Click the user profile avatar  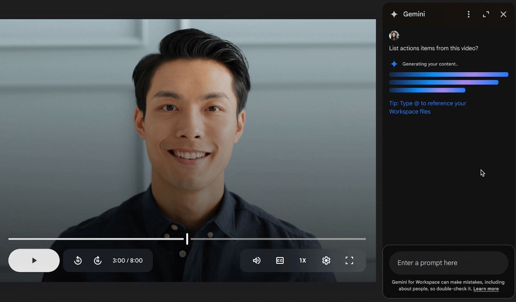tap(394, 36)
